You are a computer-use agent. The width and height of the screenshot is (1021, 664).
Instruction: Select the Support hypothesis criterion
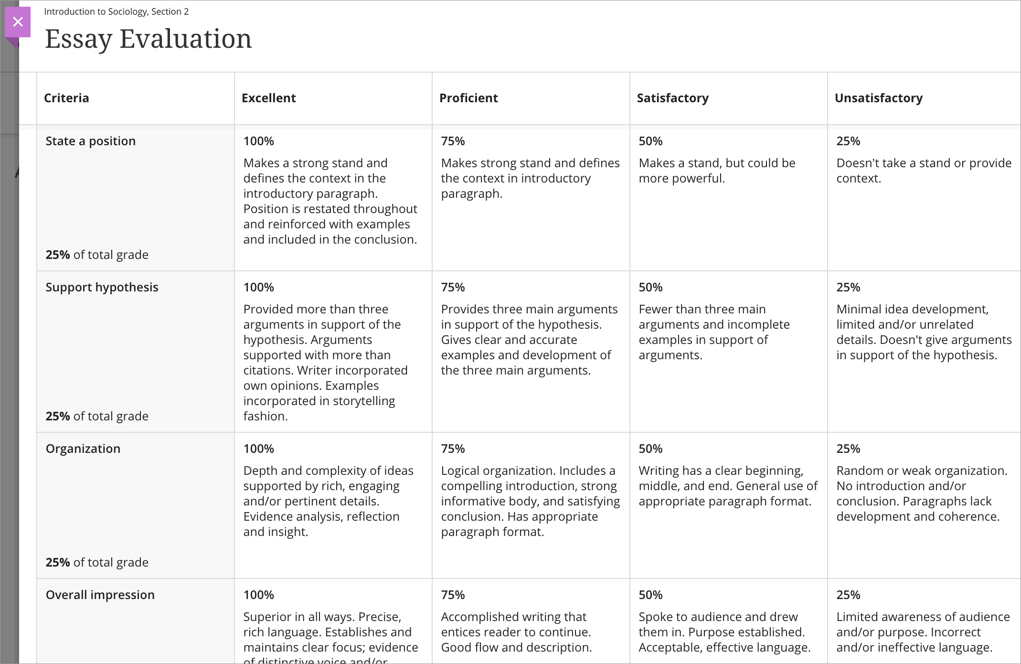tap(102, 287)
